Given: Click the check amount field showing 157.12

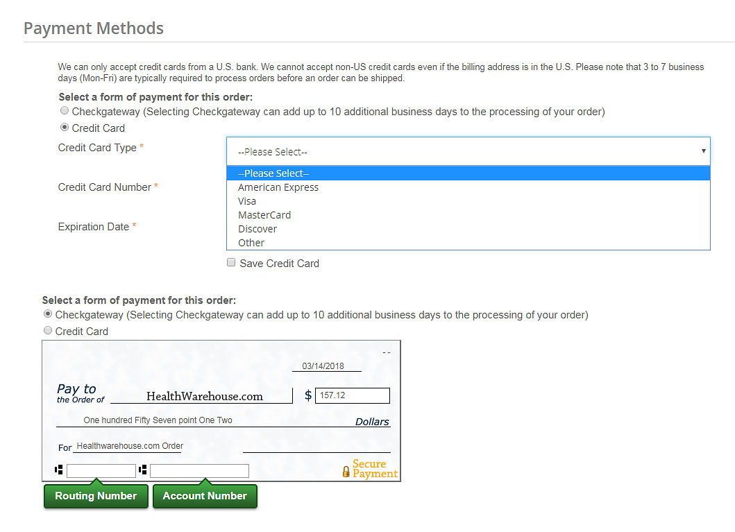Looking at the screenshot, I should pos(353,395).
